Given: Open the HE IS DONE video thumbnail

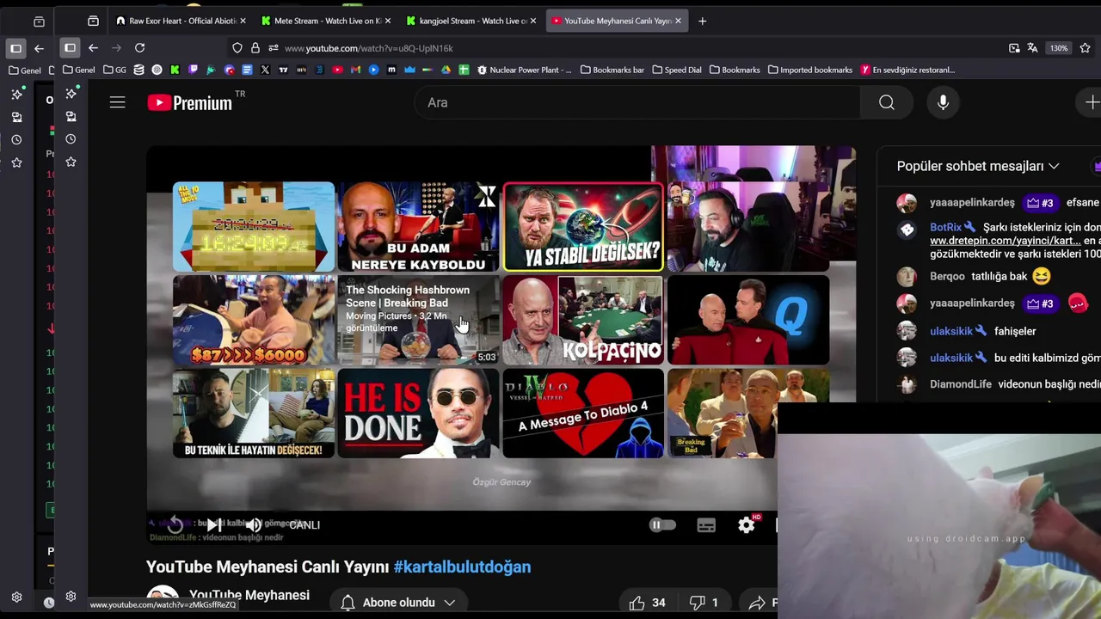Looking at the screenshot, I should [x=418, y=414].
